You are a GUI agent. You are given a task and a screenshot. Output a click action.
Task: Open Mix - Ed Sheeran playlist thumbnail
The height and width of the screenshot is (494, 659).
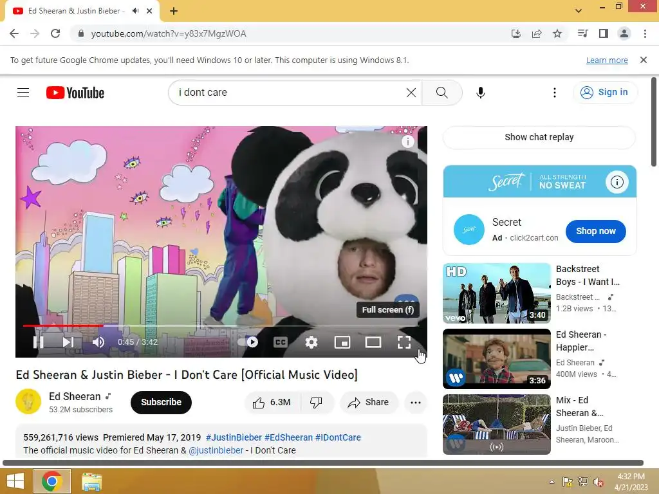click(496, 425)
